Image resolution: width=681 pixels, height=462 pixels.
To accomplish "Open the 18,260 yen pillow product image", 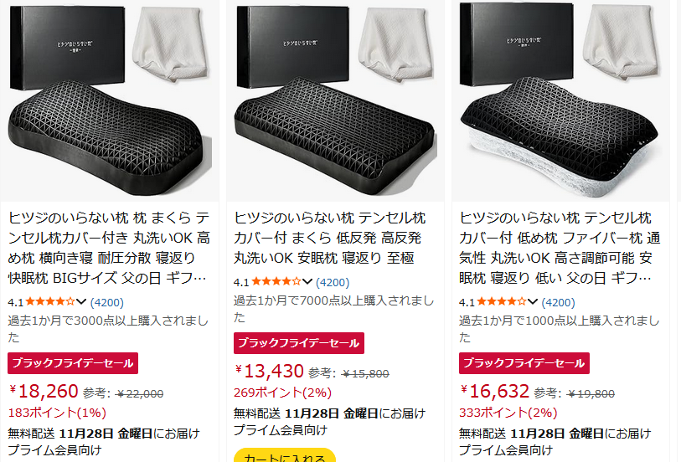I will tap(111, 96).
